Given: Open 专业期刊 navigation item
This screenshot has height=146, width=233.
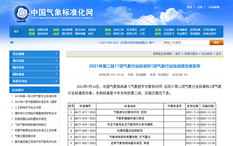Looking at the screenshot, I should (182, 34).
